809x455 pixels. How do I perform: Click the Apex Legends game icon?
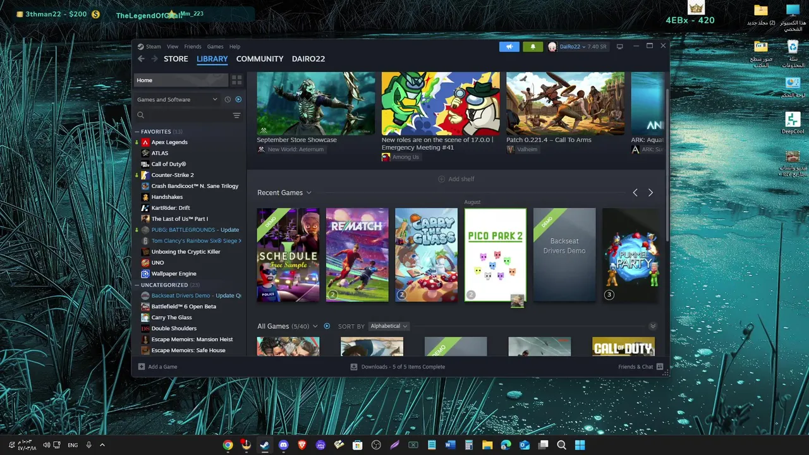(145, 142)
